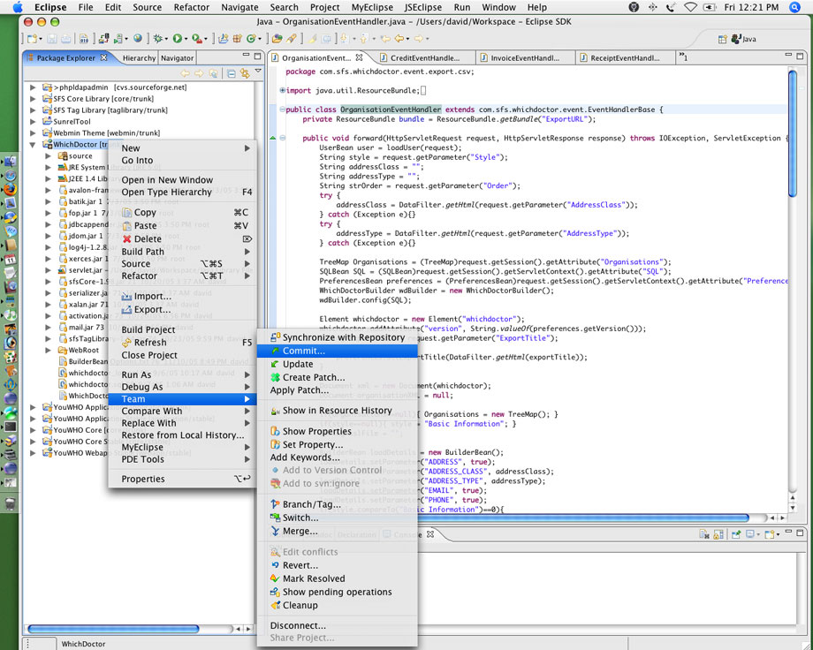
Task: Toggle Link with Editor in Package Explorer
Action: tap(246, 73)
